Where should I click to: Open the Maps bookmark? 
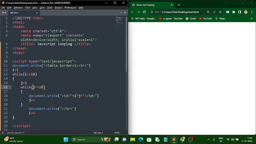[220, 19]
